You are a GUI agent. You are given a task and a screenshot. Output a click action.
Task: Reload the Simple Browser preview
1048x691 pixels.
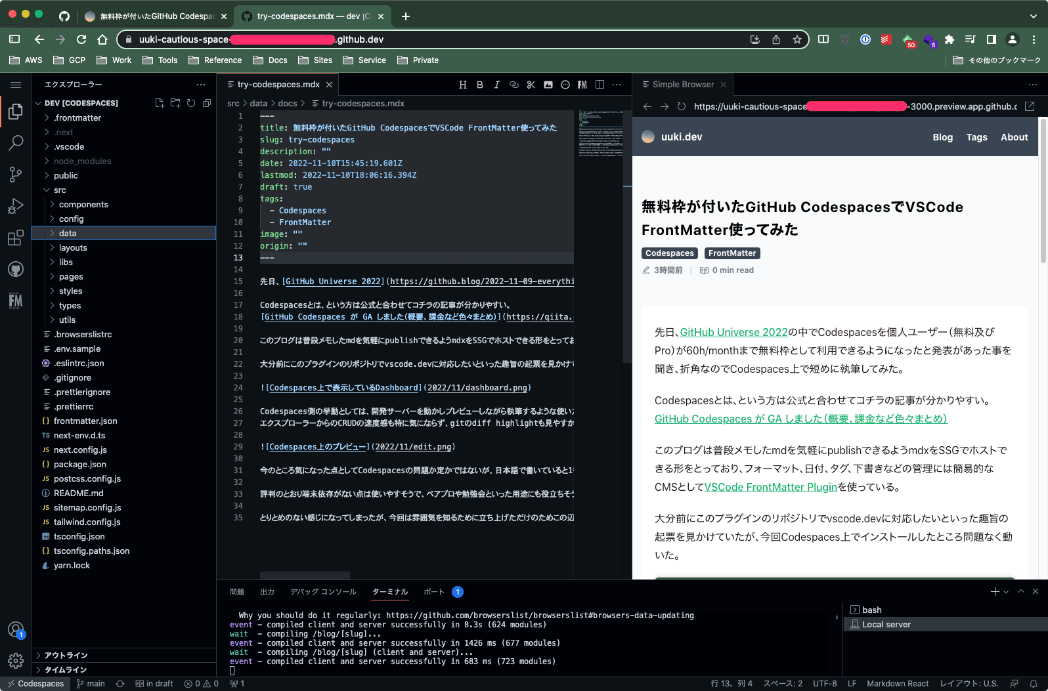pos(682,106)
